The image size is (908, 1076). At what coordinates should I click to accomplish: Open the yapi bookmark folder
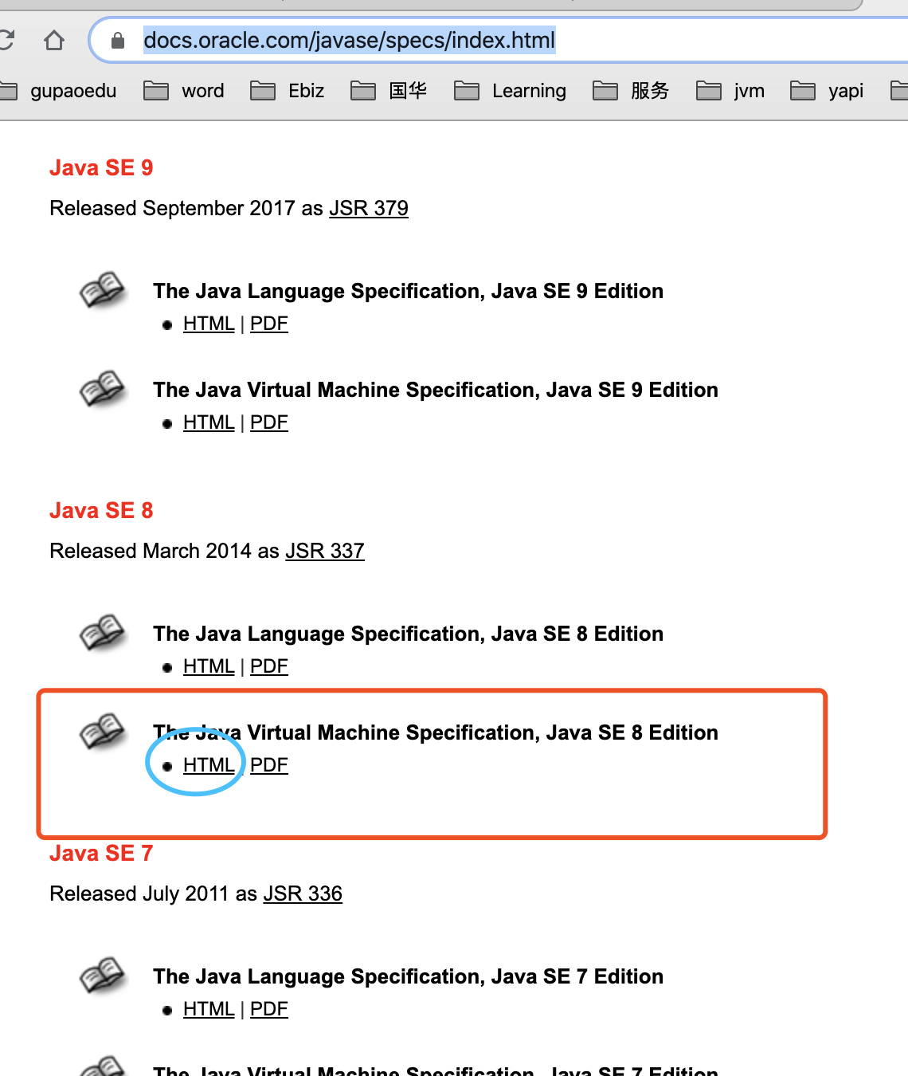click(827, 91)
